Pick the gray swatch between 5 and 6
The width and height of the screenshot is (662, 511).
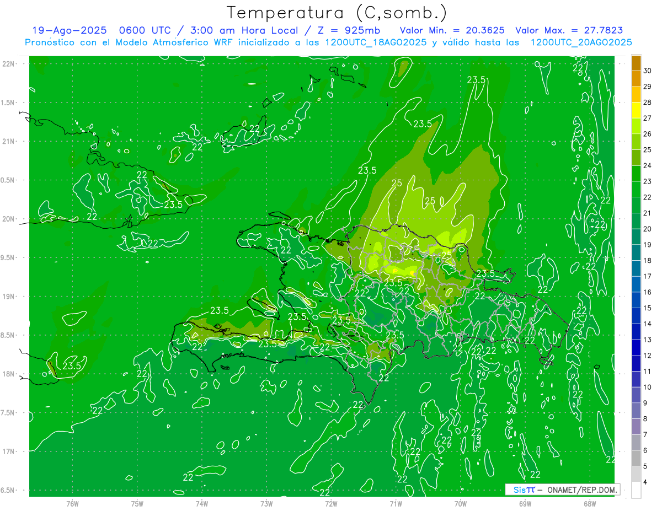(636, 459)
